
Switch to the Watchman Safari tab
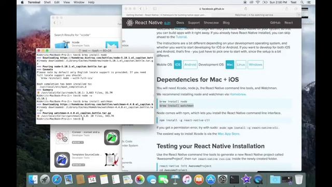click(254, 15)
